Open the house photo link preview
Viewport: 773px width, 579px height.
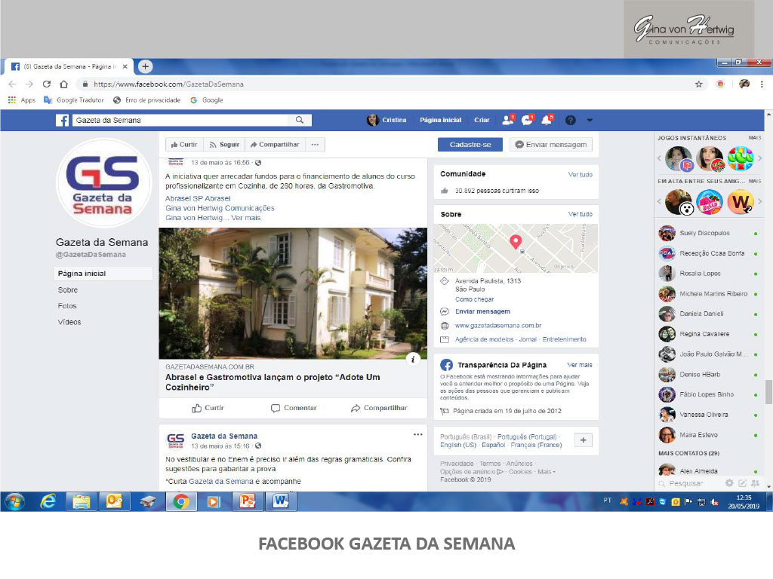point(293,293)
